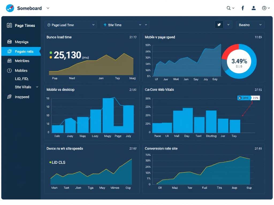Click the Pogale rails gear icon
The height and width of the screenshot is (205, 274).
click(x=9, y=51)
